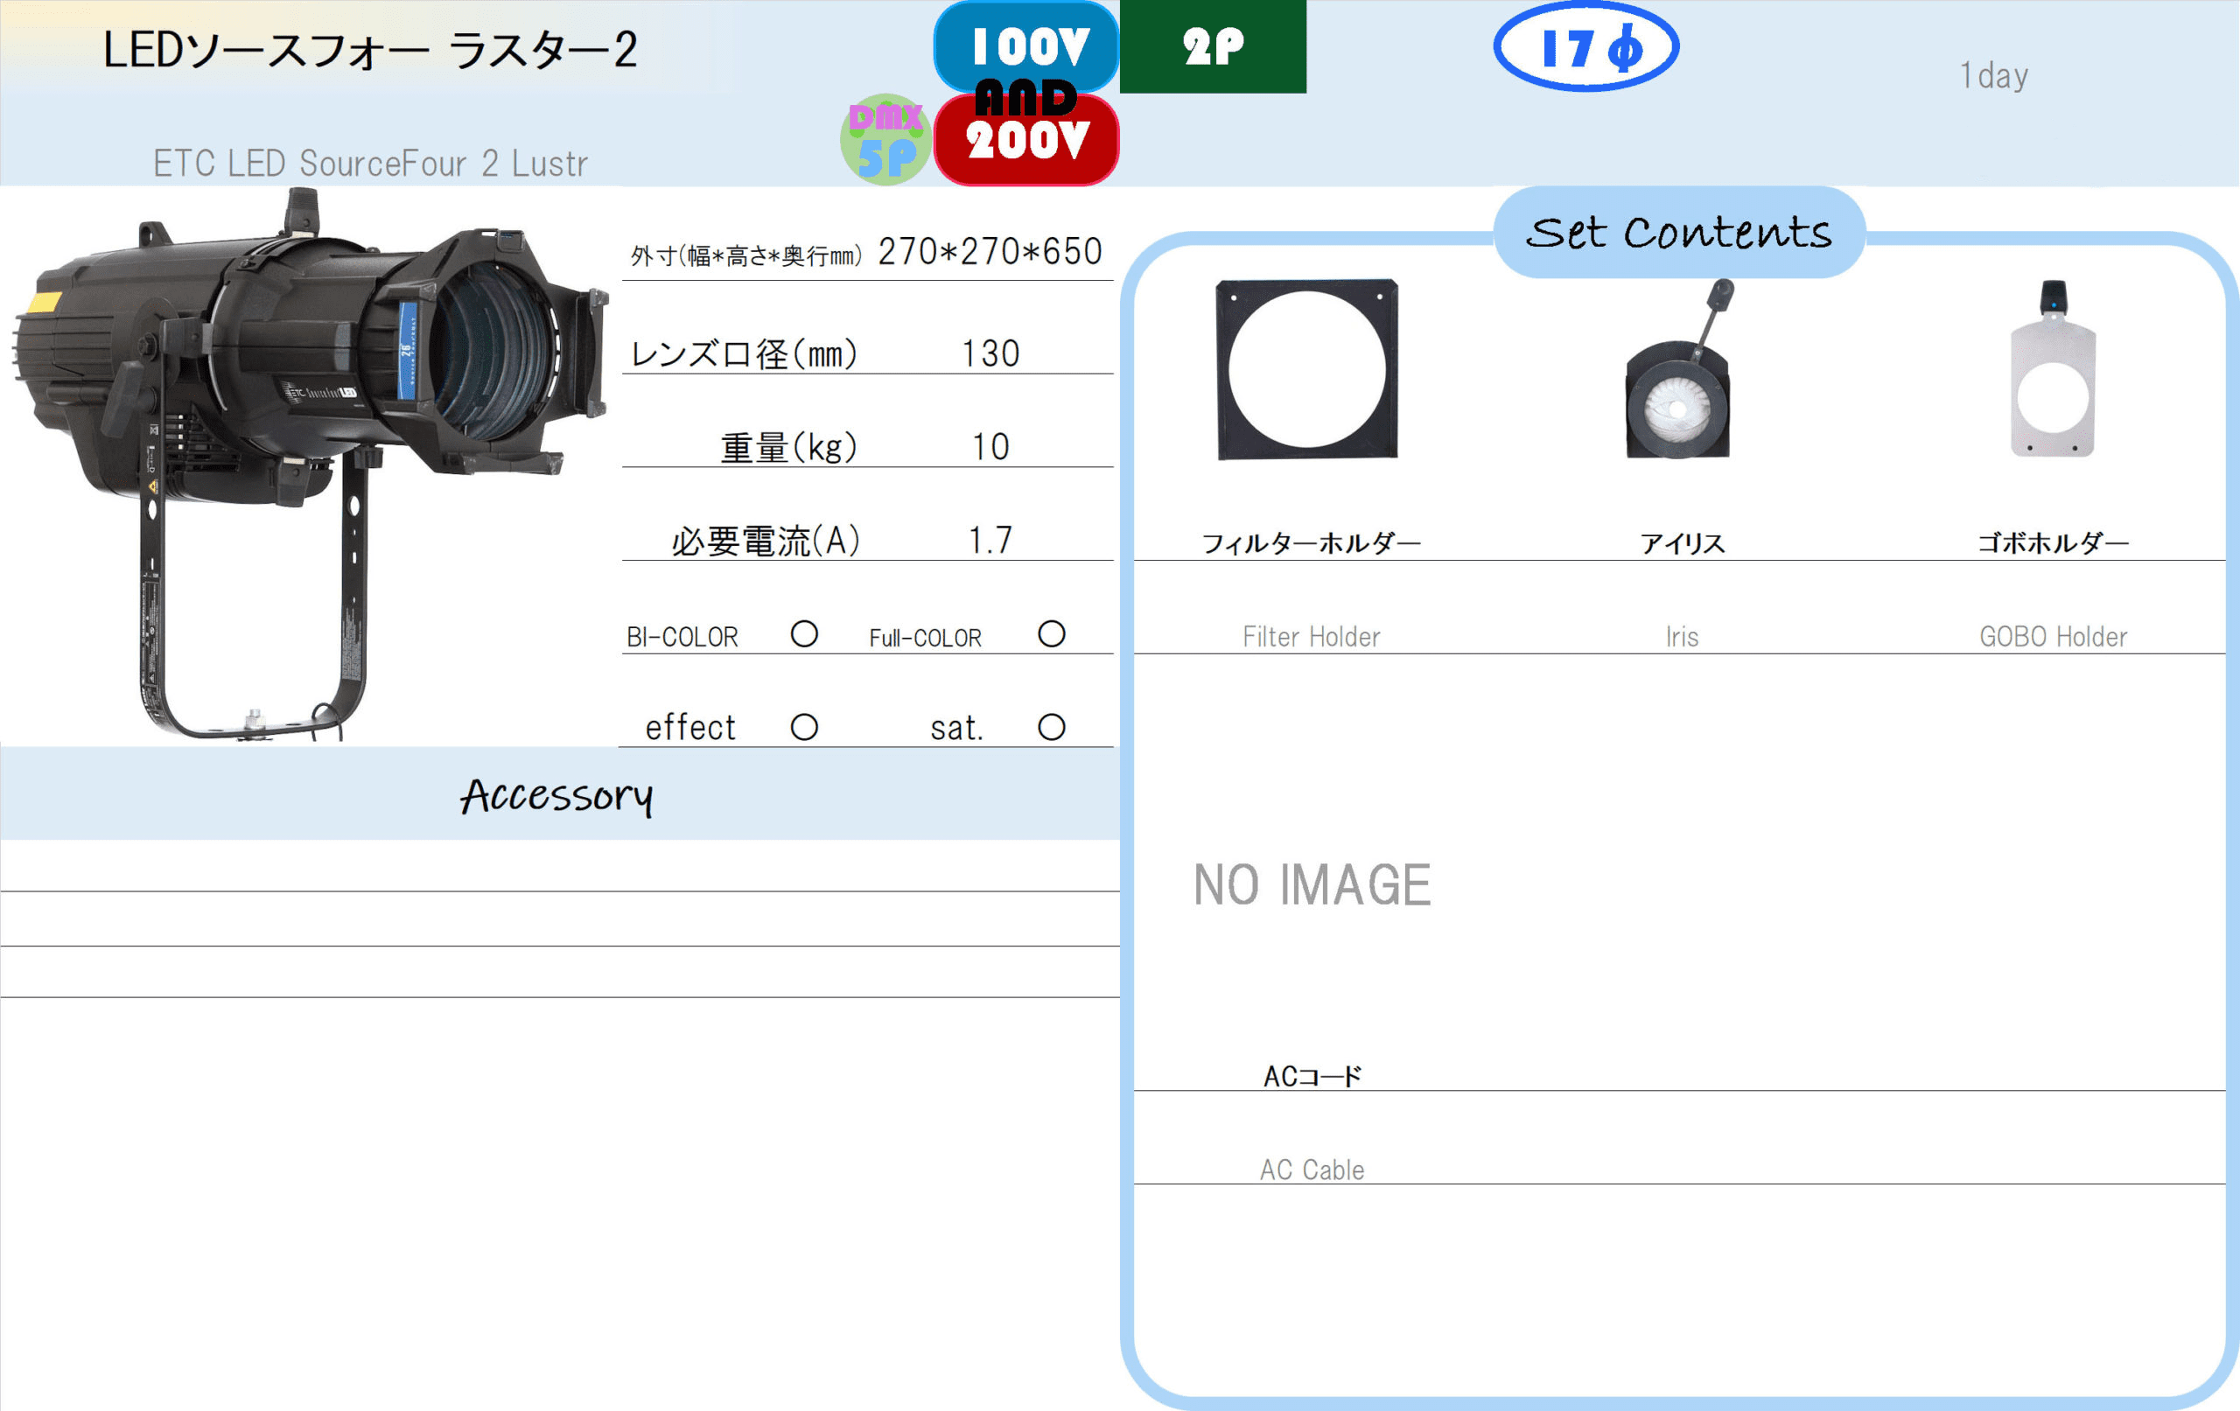The height and width of the screenshot is (1411, 2240).
Task: Click the green 2P connector badge
Action: coord(1213,46)
